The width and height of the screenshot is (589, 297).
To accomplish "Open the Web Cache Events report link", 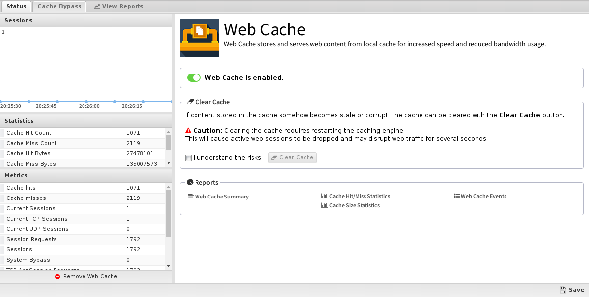I will pyautogui.click(x=483, y=197).
